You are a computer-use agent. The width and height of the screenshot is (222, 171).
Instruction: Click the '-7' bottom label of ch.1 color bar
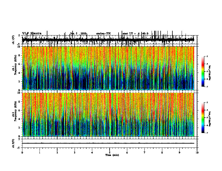click(x=207, y=87)
